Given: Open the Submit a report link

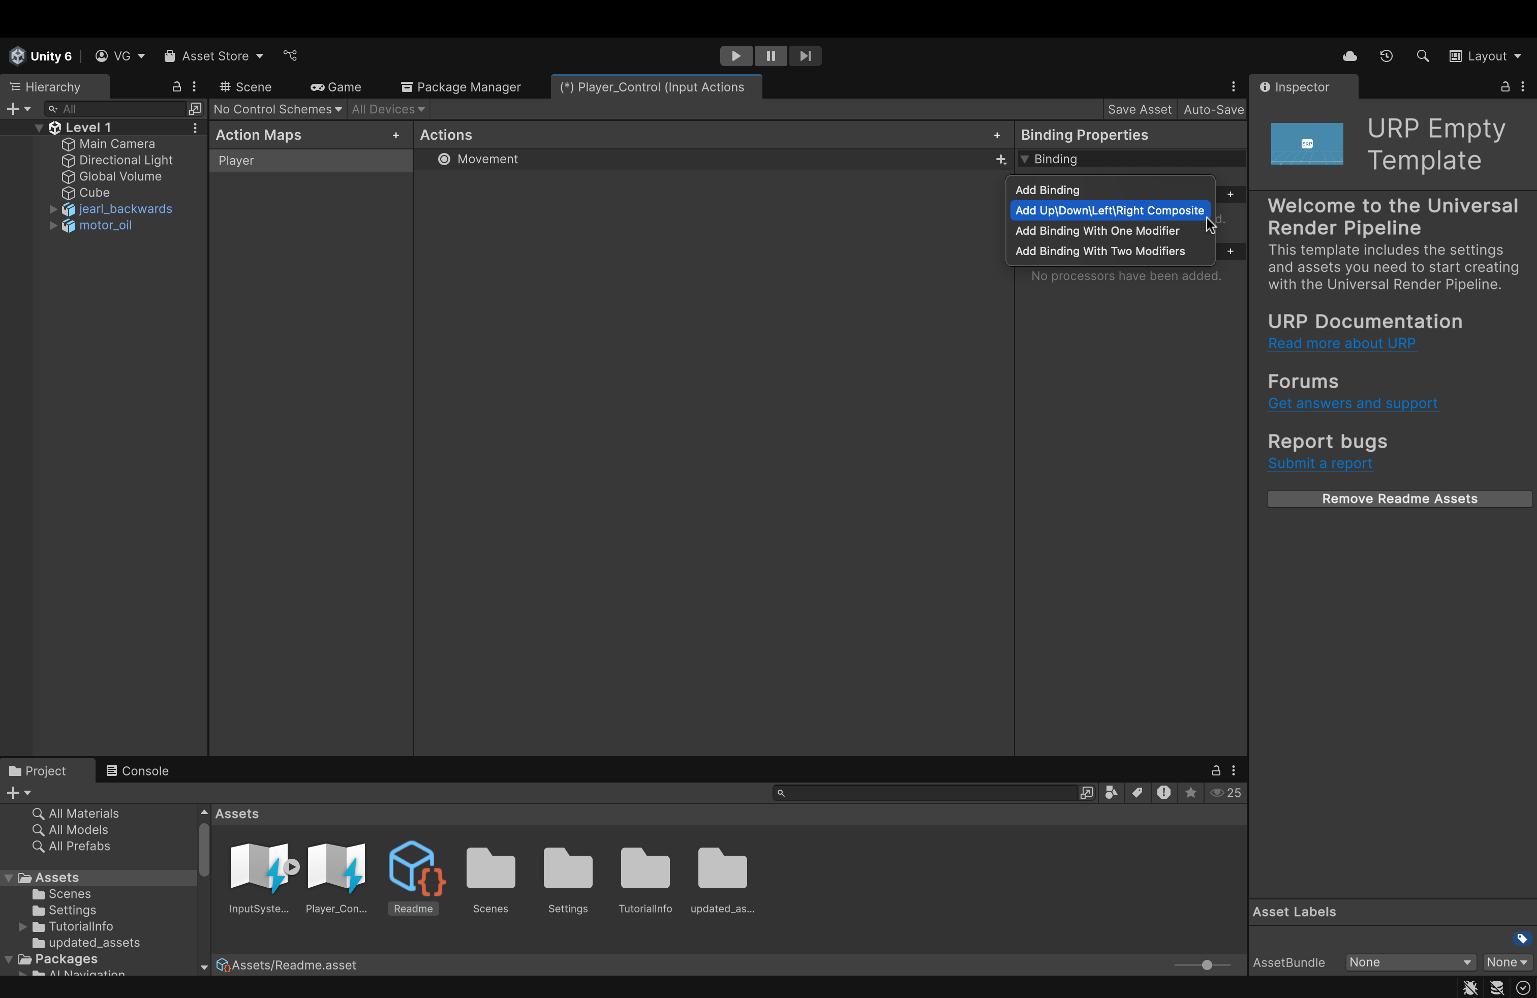Looking at the screenshot, I should point(1319,463).
